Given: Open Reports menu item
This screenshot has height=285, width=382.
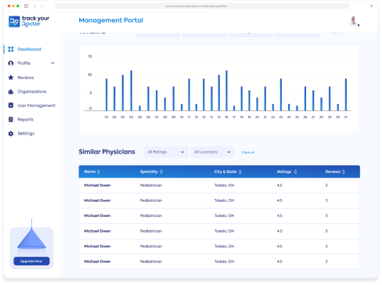Looking at the screenshot, I should pos(26,120).
